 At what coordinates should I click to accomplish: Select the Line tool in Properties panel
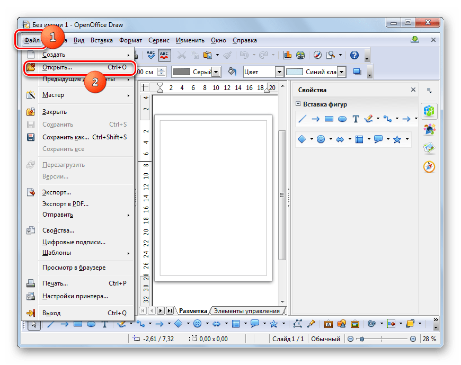click(x=303, y=119)
